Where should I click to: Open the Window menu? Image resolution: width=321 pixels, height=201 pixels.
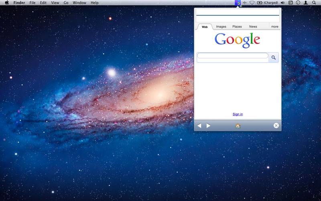click(79, 3)
